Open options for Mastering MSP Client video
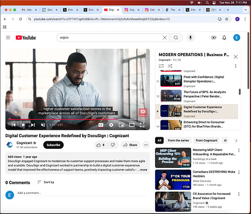This screenshot has width=251, height=214. 239,150
